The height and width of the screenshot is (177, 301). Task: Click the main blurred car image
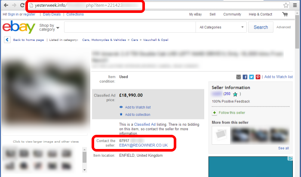(x=46, y=90)
